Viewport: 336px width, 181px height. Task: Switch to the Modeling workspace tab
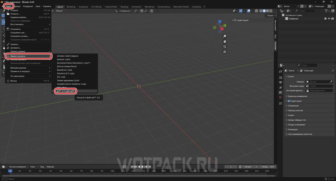point(71,7)
